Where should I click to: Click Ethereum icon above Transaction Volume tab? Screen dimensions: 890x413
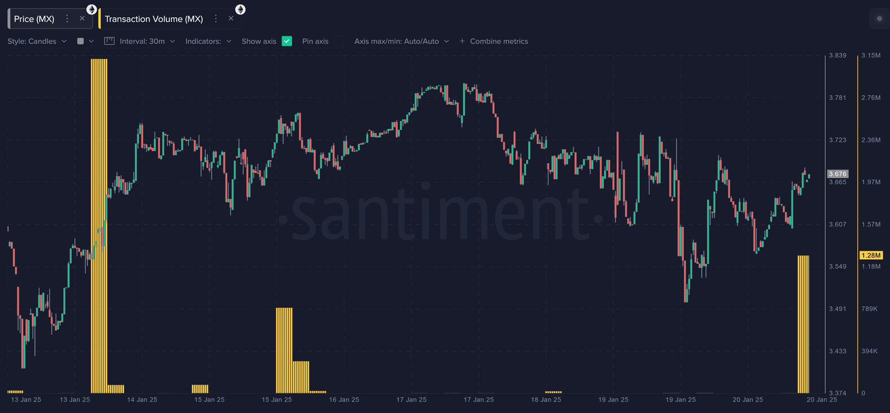tap(240, 9)
